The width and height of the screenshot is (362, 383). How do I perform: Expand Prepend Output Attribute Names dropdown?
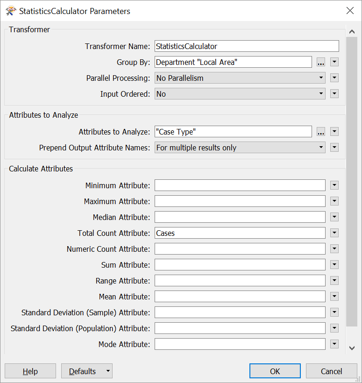(240, 148)
